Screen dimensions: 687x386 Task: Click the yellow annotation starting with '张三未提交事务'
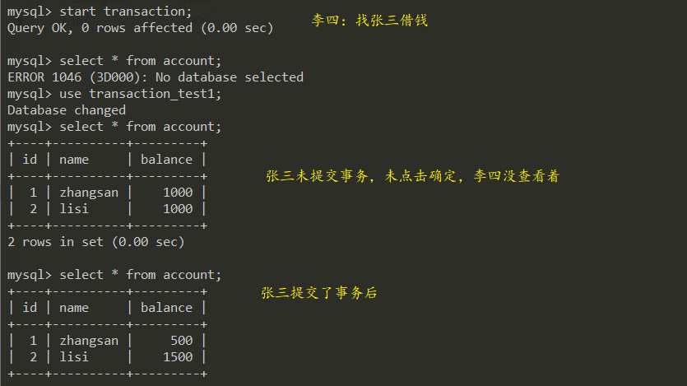pos(412,176)
